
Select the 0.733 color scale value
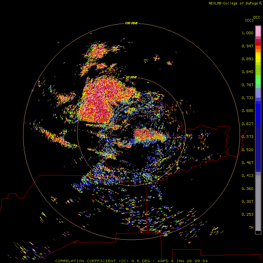click(248, 98)
